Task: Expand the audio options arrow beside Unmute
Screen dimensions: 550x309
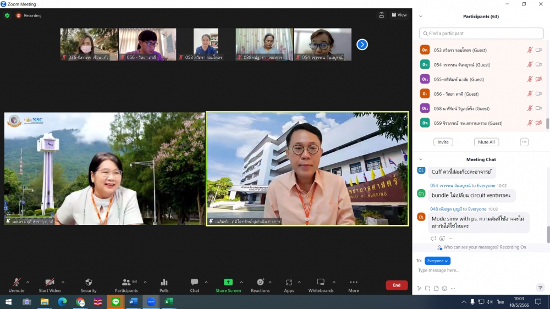Action: [x=28, y=282]
